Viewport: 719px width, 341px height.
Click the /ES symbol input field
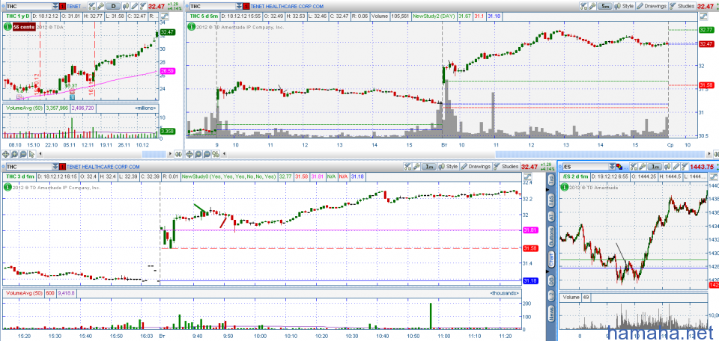586,167
